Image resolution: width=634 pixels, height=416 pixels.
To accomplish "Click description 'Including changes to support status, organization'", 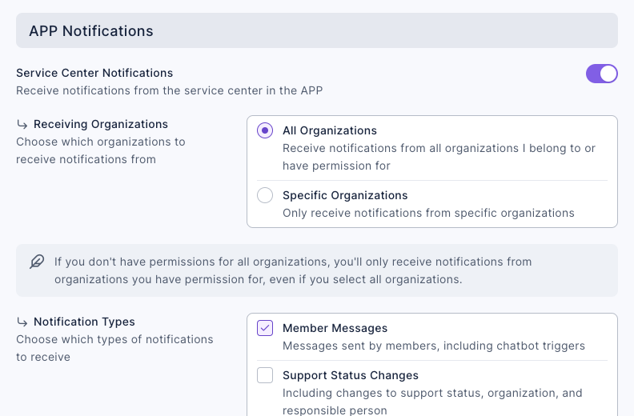I will click(x=432, y=401).
